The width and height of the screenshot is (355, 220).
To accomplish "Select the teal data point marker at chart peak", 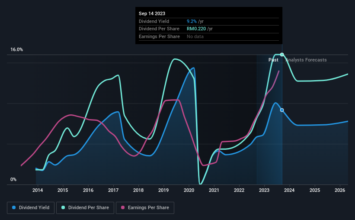I will click(x=282, y=55).
